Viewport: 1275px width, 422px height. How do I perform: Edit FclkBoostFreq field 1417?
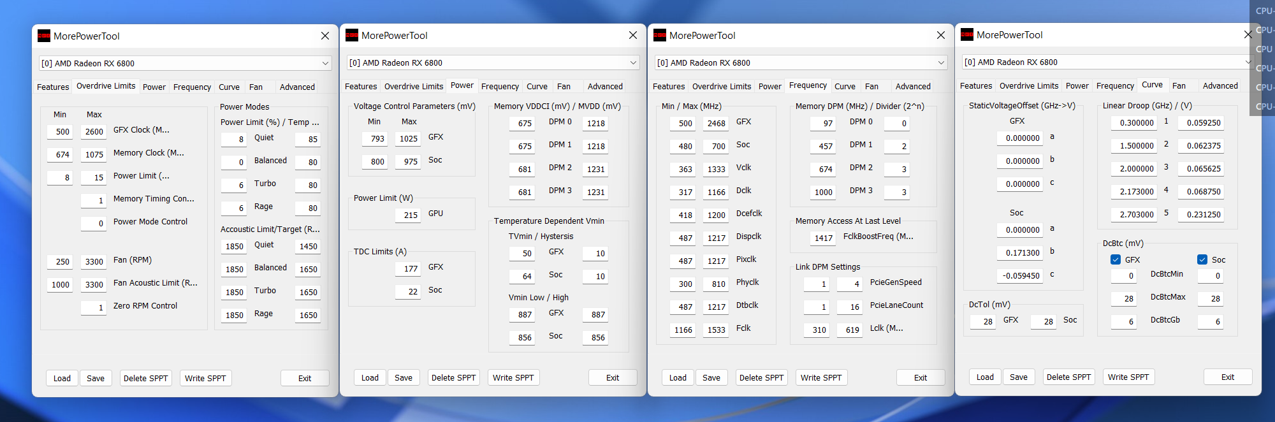click(823, 238)
